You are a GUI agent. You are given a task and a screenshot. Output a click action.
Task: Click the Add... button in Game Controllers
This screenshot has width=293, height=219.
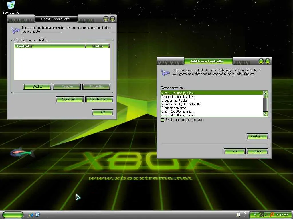pyautogui.click(x=37, y=86)
